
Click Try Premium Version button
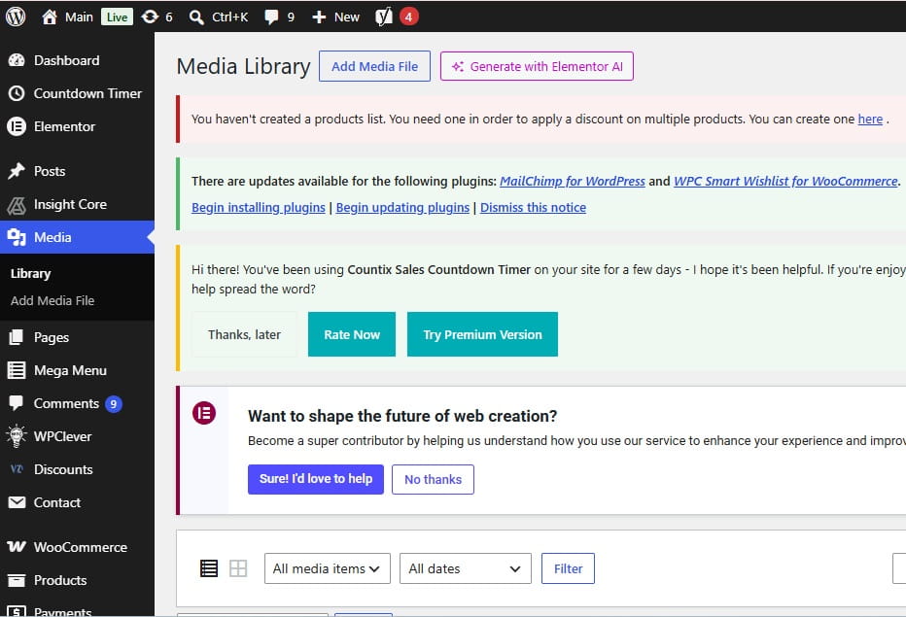pyautogui.click(x=482, y=334)
